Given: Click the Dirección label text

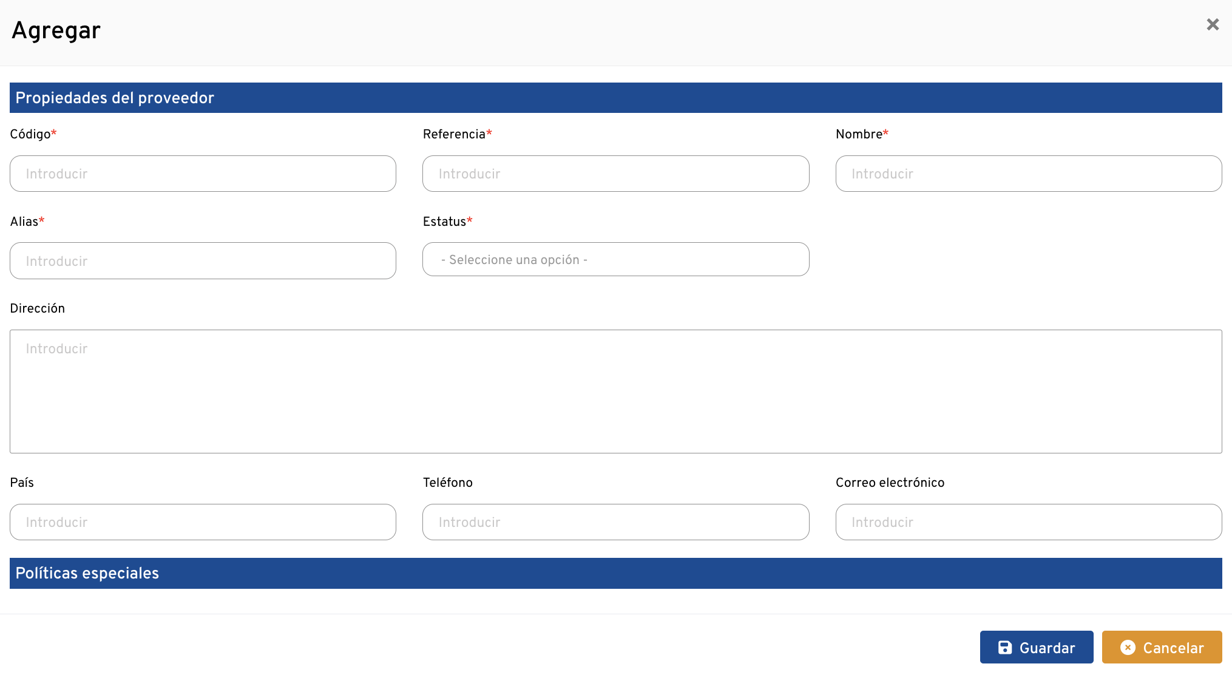Looking at the screenshot, I should click(x=38, y=308).
